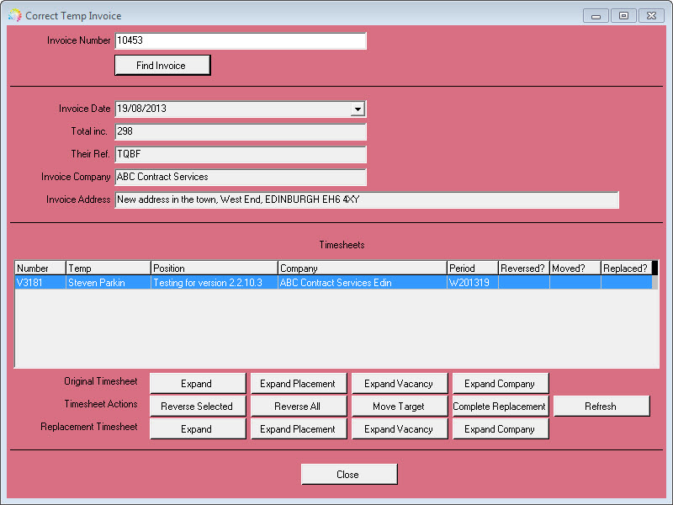Click the Invoice Company field
This screenshot has height=505, width=673.
point(241,177)
